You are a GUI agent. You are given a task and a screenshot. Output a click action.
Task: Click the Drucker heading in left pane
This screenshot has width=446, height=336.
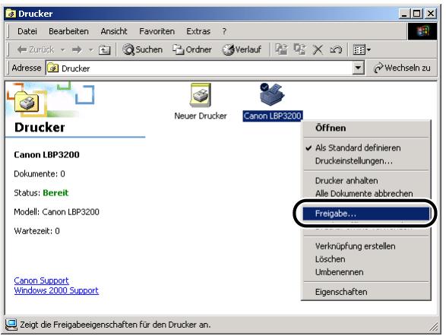(x=40, y=128)
